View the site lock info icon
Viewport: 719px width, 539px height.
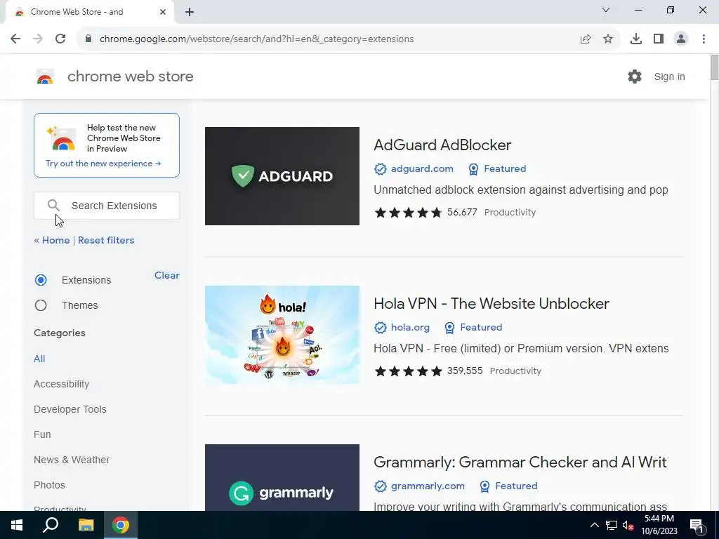pyautogui.click(x=88, y=39)
